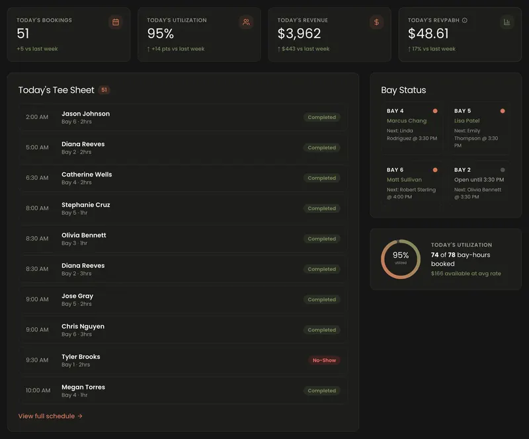Click +14 pts vs last week text
The height and width of the screenshot is (439, 529).
coord(176,49)
